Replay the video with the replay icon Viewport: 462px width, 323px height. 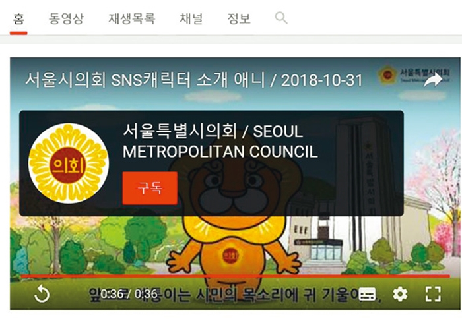pos(42,293)
